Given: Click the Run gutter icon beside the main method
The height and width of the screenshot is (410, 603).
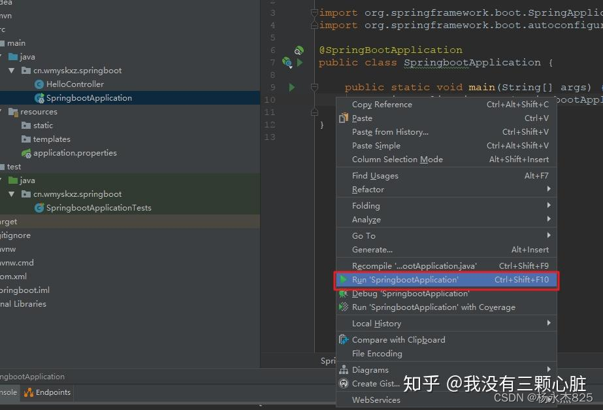Looking at the screenshot, I should point(292,86).
